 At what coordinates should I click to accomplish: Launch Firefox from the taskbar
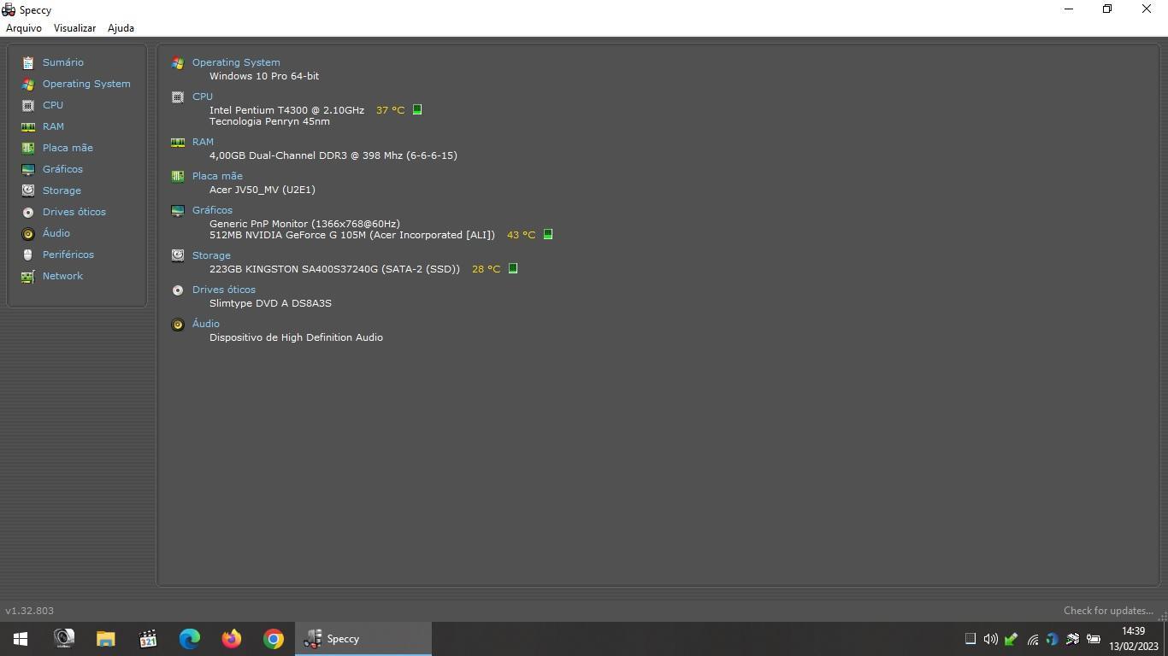(x=231, y=639)
